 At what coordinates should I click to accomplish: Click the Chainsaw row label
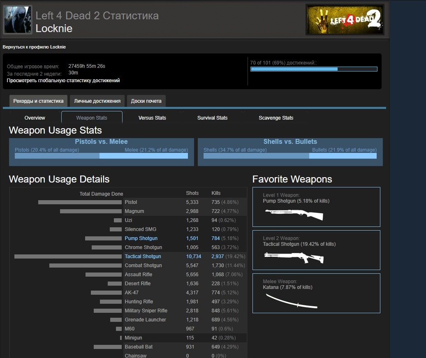pos(136,356)
